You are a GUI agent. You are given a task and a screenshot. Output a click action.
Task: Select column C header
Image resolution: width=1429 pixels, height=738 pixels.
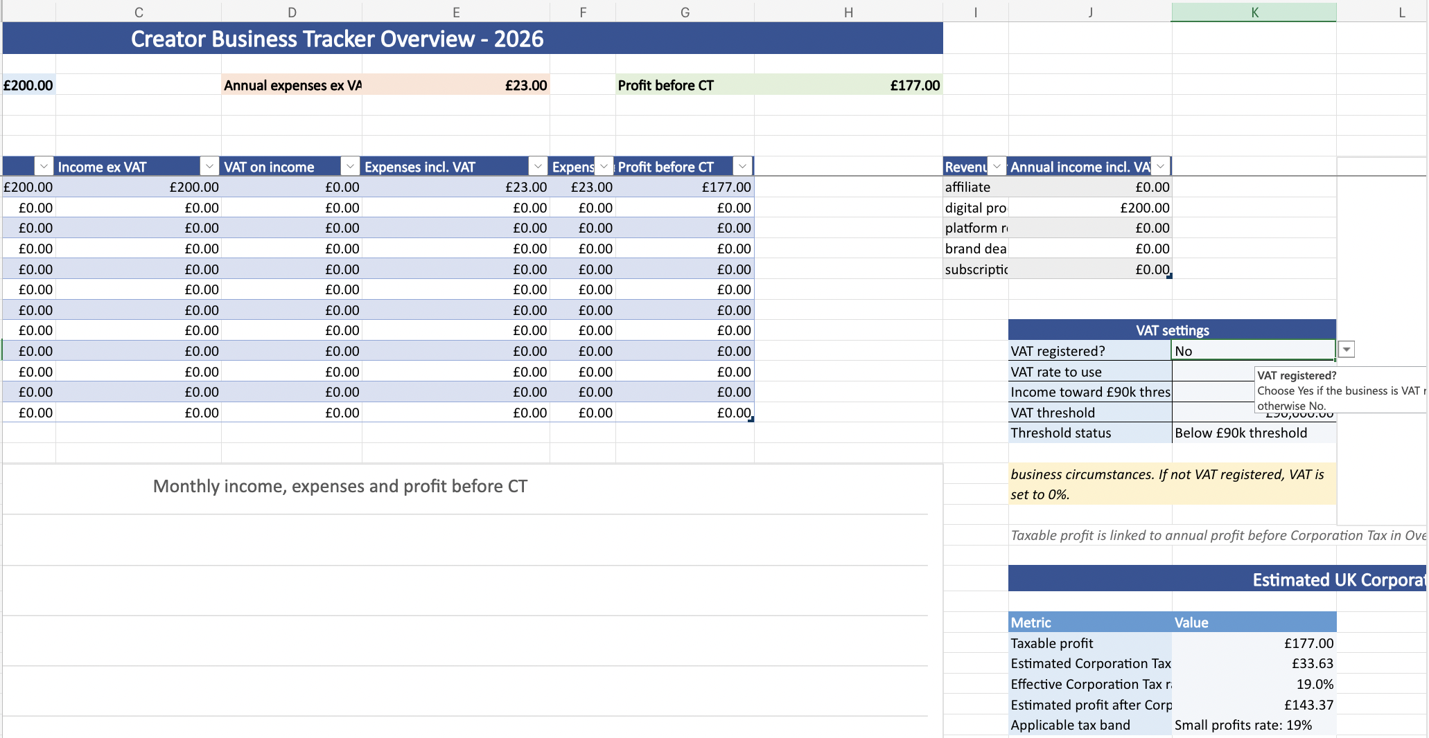click(139, 12)
